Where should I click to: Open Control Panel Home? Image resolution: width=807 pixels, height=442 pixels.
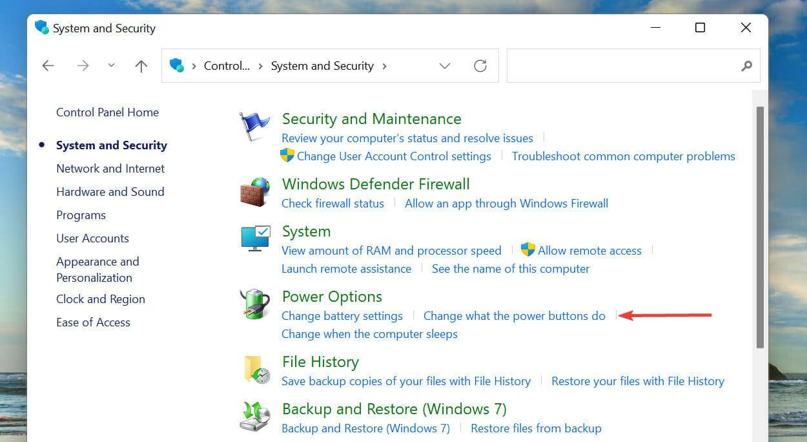(x=107, y=112)
